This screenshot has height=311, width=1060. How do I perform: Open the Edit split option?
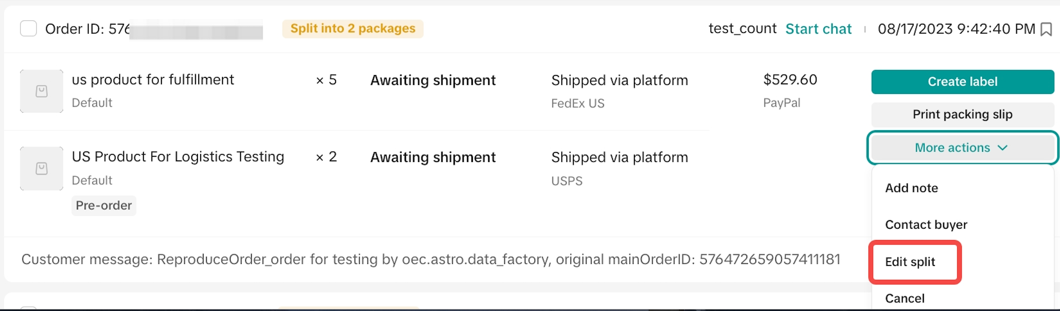pos(910,262)
